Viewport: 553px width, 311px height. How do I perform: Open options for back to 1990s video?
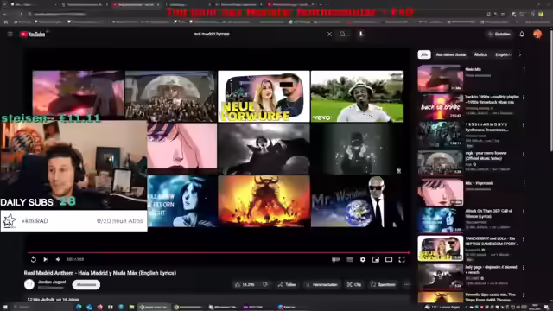point(524,98)
